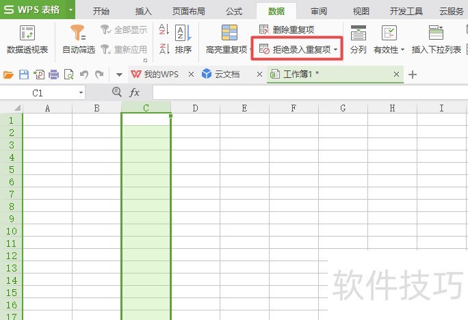Screen dimensions: 468x320
Task: Select column B header
Action: pyautogui.click(x=96, y=108)
